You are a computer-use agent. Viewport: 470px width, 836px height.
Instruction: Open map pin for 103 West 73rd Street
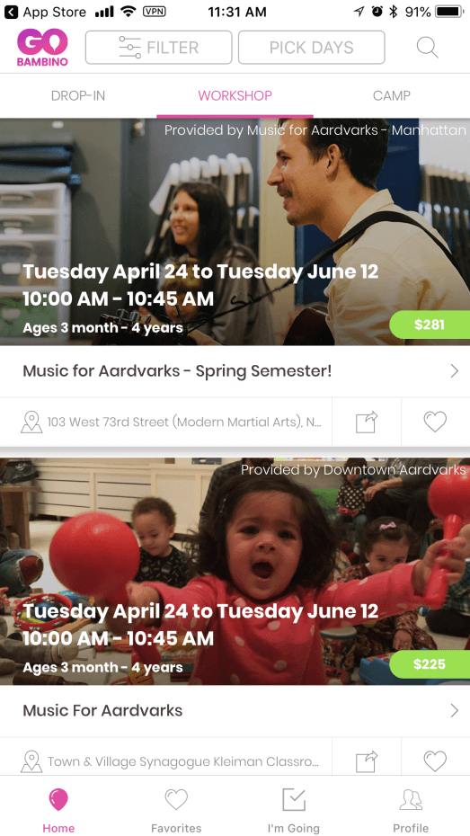click(31, 422)
